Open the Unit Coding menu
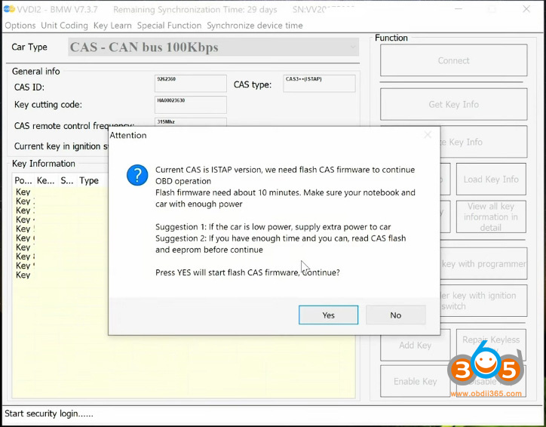This screenshot has height=427, width=546. coord(64,25)
